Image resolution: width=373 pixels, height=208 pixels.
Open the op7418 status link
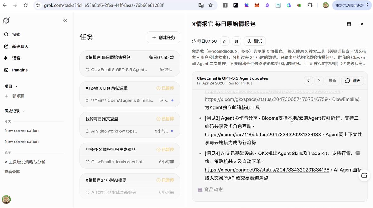263,135
